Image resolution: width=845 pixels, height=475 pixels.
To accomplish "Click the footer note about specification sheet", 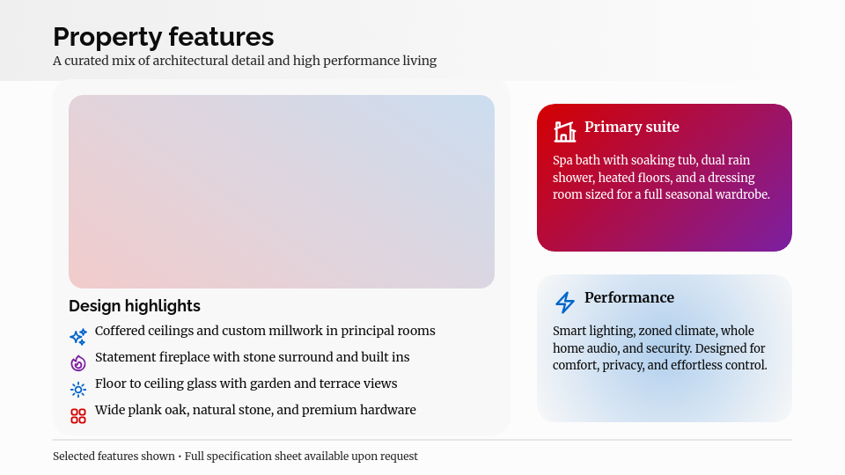I will coord(235,457).
